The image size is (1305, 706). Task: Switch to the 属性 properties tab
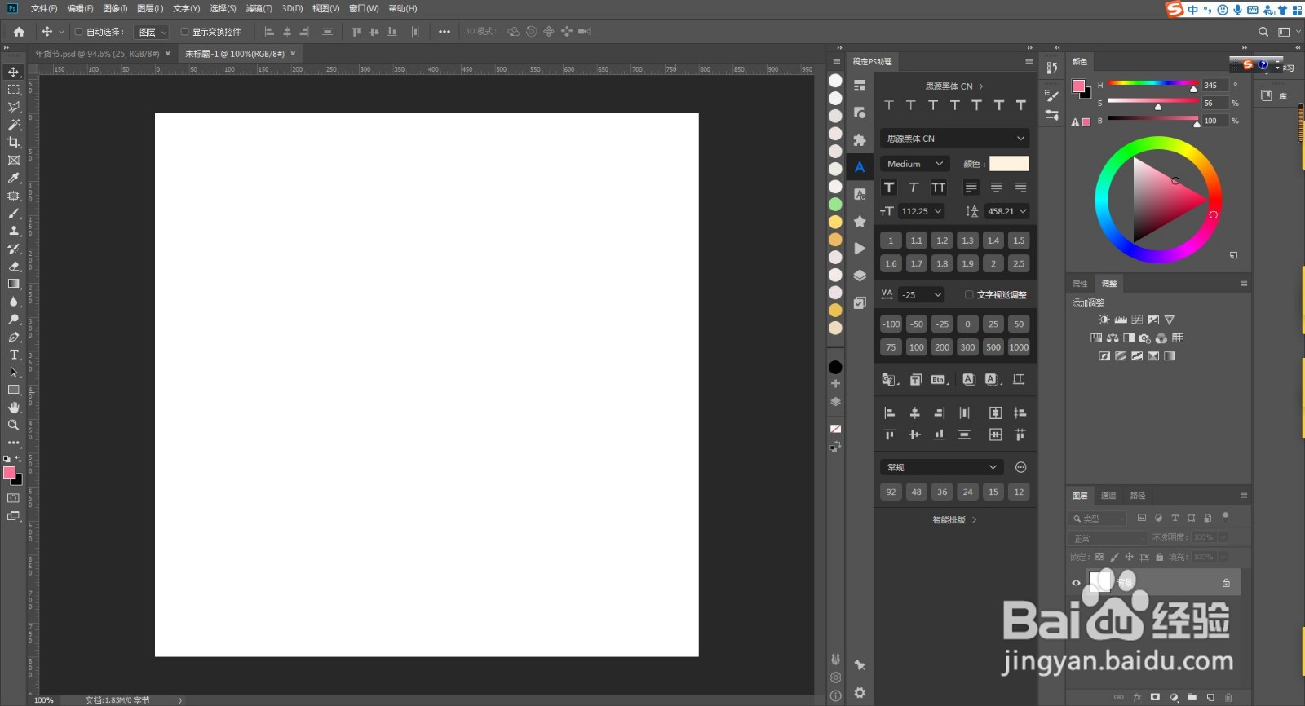[1080, 284]
